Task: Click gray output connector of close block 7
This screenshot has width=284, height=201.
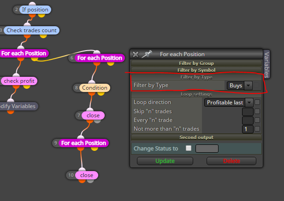Action: click(x=97, y=121)
